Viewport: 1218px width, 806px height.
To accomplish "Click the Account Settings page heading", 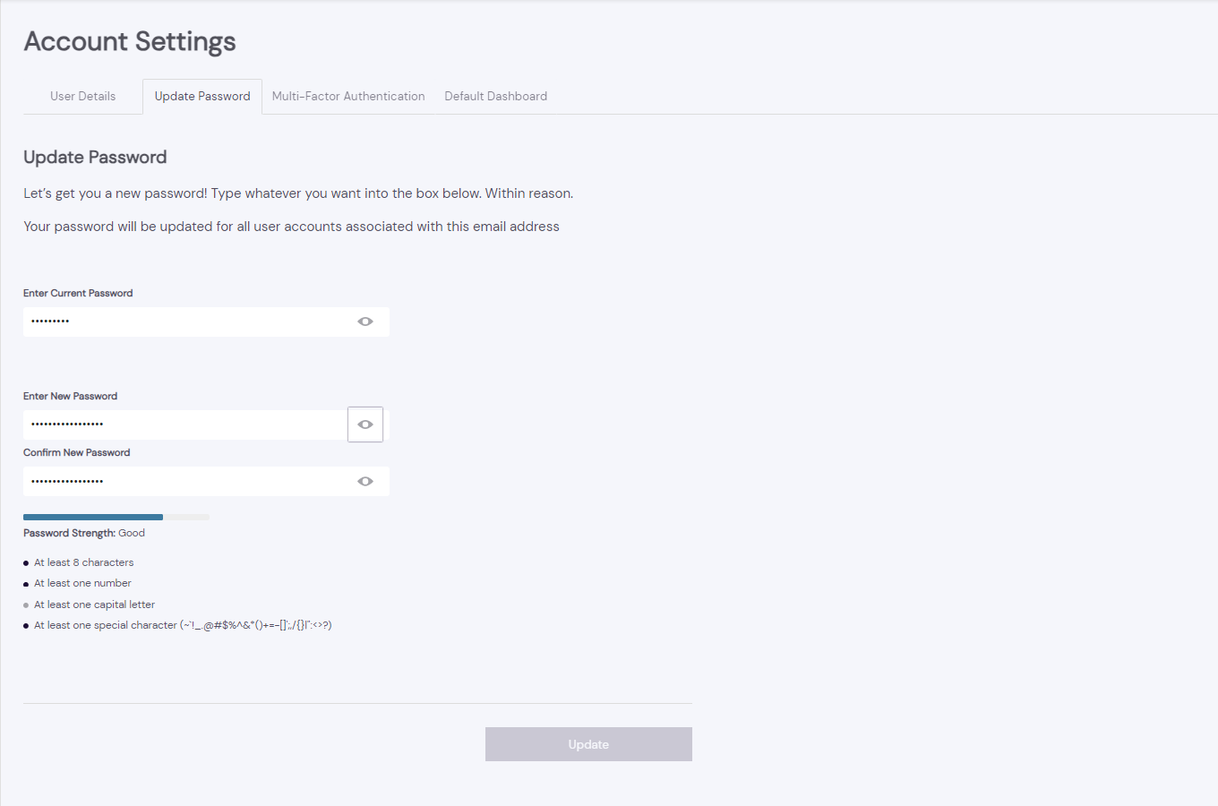I will (130, 41).
